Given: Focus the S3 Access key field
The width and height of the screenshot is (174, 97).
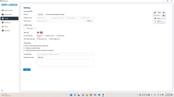Looking at the screenshot, I should click(x=43, y=18).
